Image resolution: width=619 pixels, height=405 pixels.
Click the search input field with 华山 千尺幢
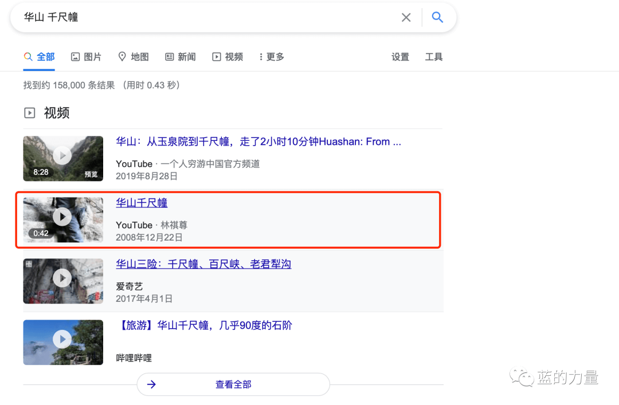click(206, 18)
